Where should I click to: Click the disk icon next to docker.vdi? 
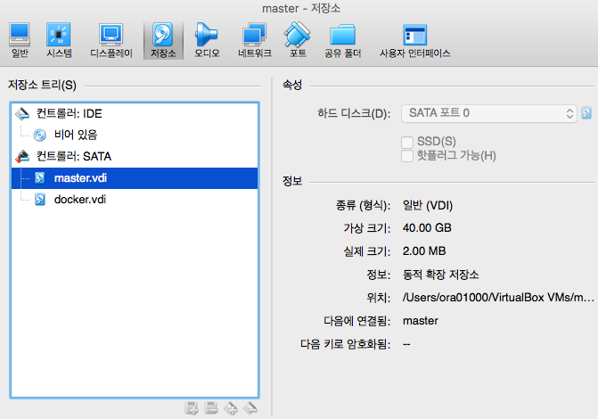click(40, 199)
